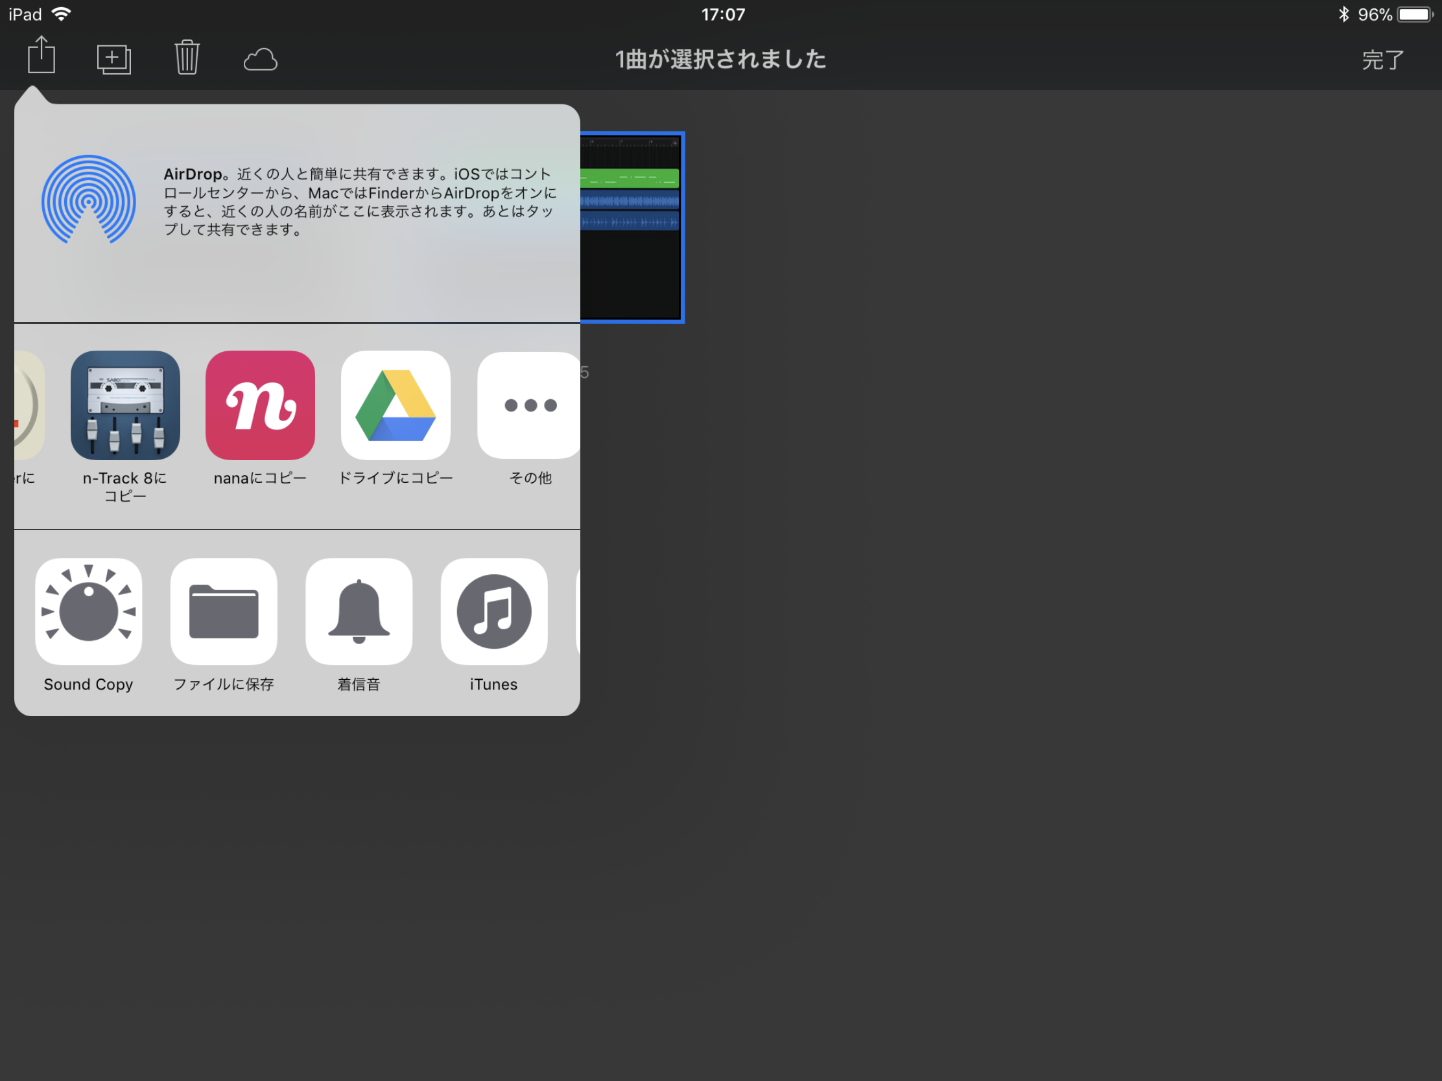Screen dimensions: 1442x1081
Task: Choose ドライブにコピー Google Drive icon
Action: 396,405
